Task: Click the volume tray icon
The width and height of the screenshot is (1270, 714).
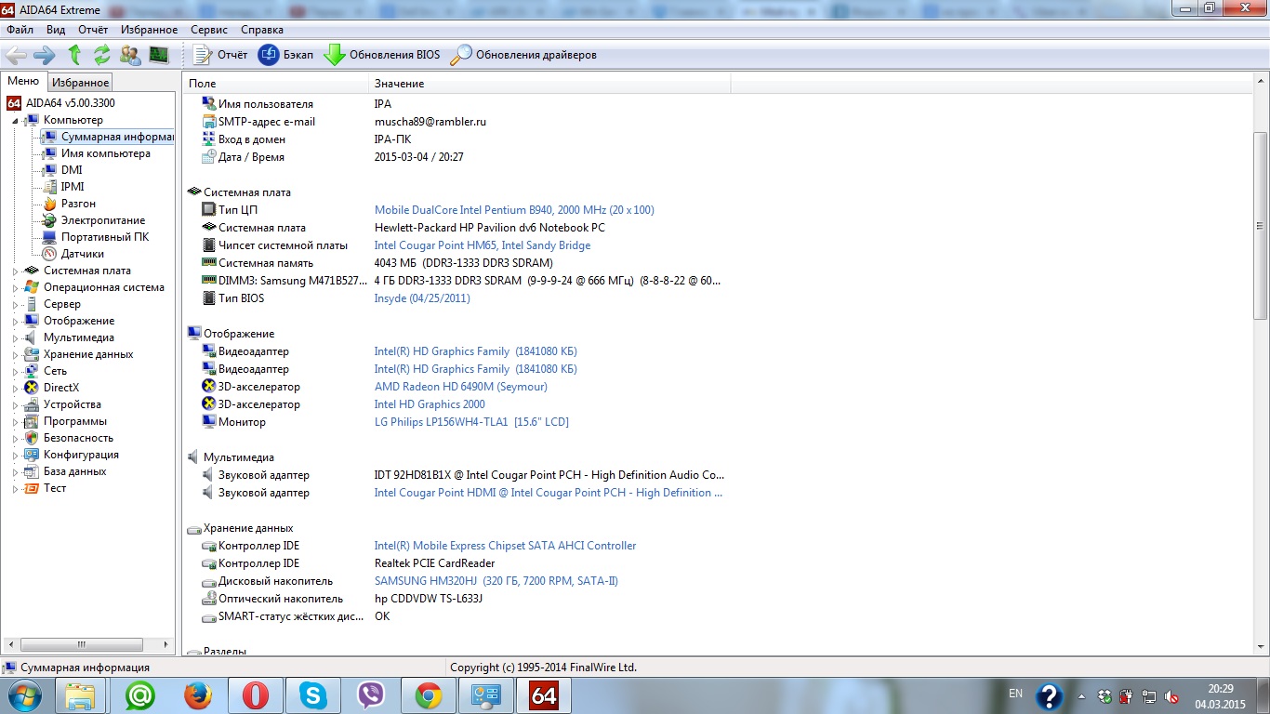Action: point(1172,696)
